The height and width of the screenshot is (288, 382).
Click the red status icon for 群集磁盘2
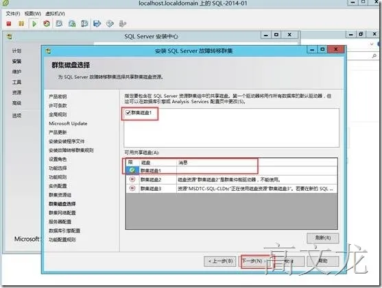[132, 179]
